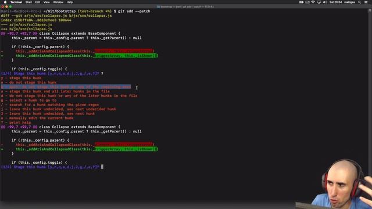Open the Wi-Fi status menu

[313, 2]
